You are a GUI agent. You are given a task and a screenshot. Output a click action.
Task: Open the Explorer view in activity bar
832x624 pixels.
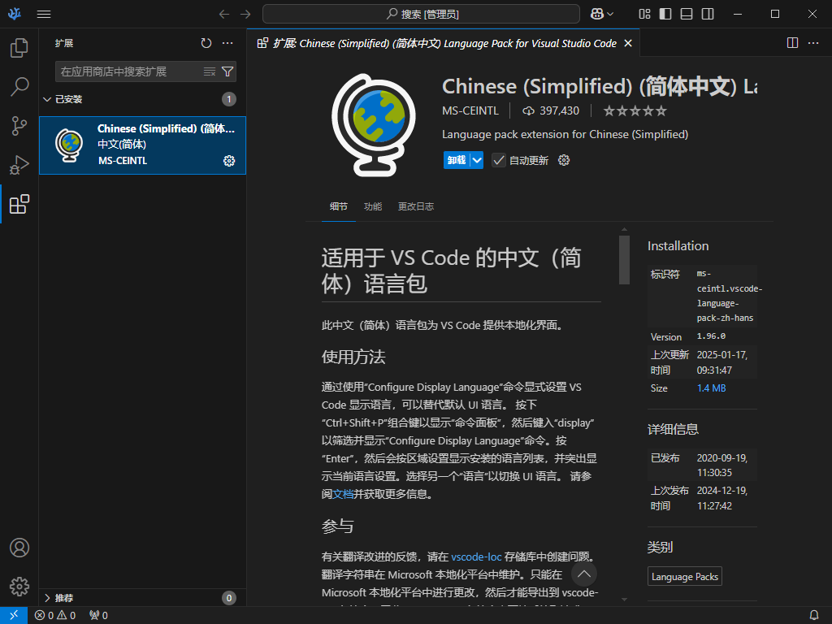pyautogui.click(x=19, y=48)
